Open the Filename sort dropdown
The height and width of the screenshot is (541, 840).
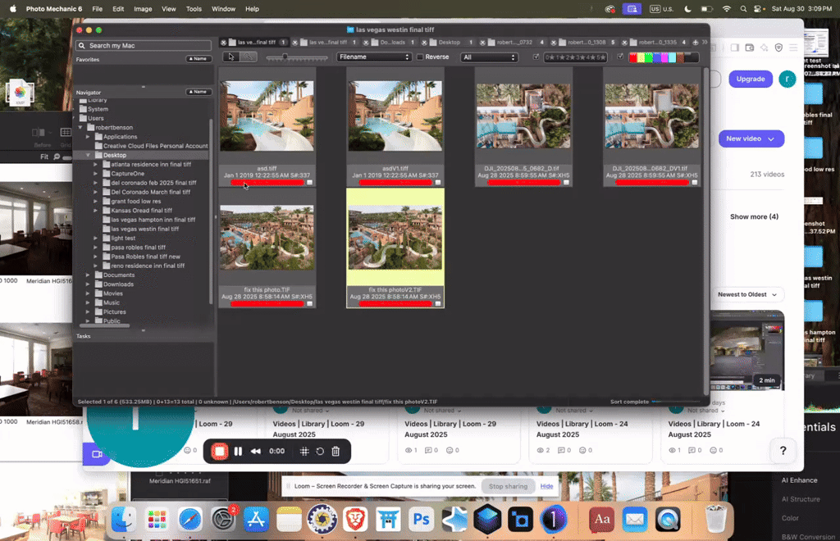[375, 57]
